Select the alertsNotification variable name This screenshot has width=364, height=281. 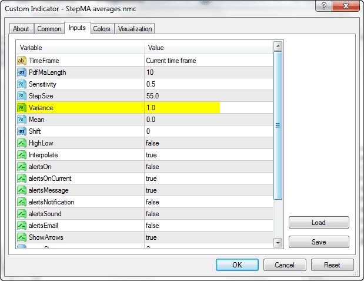[x=51, y=202]
